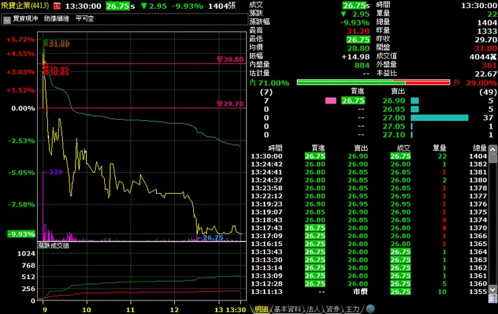This screenshot has height=314, width=498.
Task: Select ask price 26.95 in order book
Action: [394, 109]
